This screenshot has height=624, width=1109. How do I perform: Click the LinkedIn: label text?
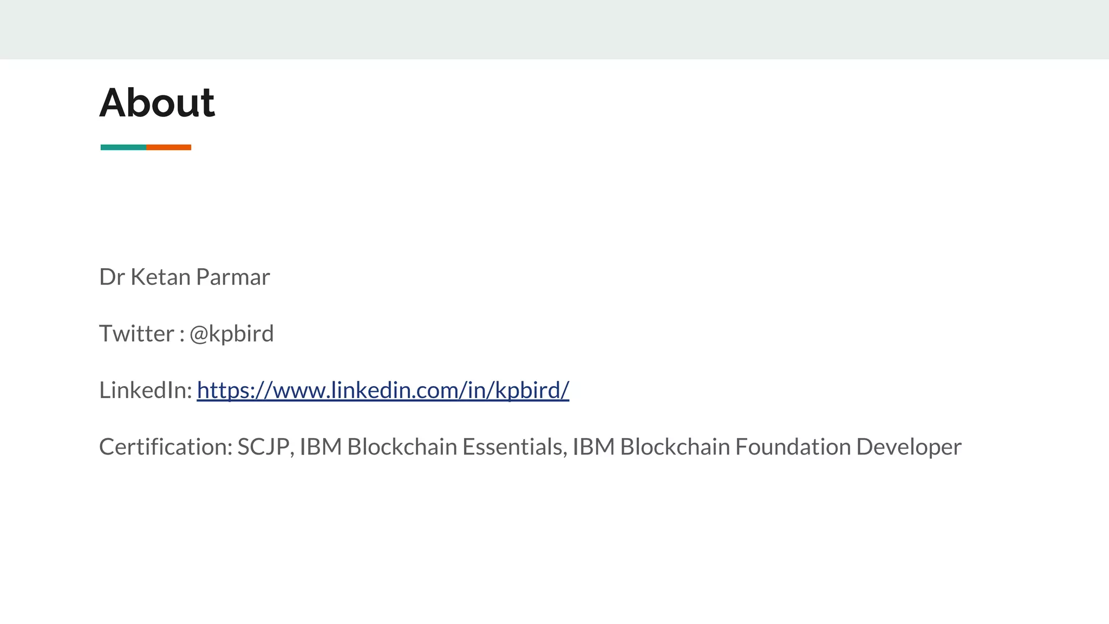(x=145, y=390)
